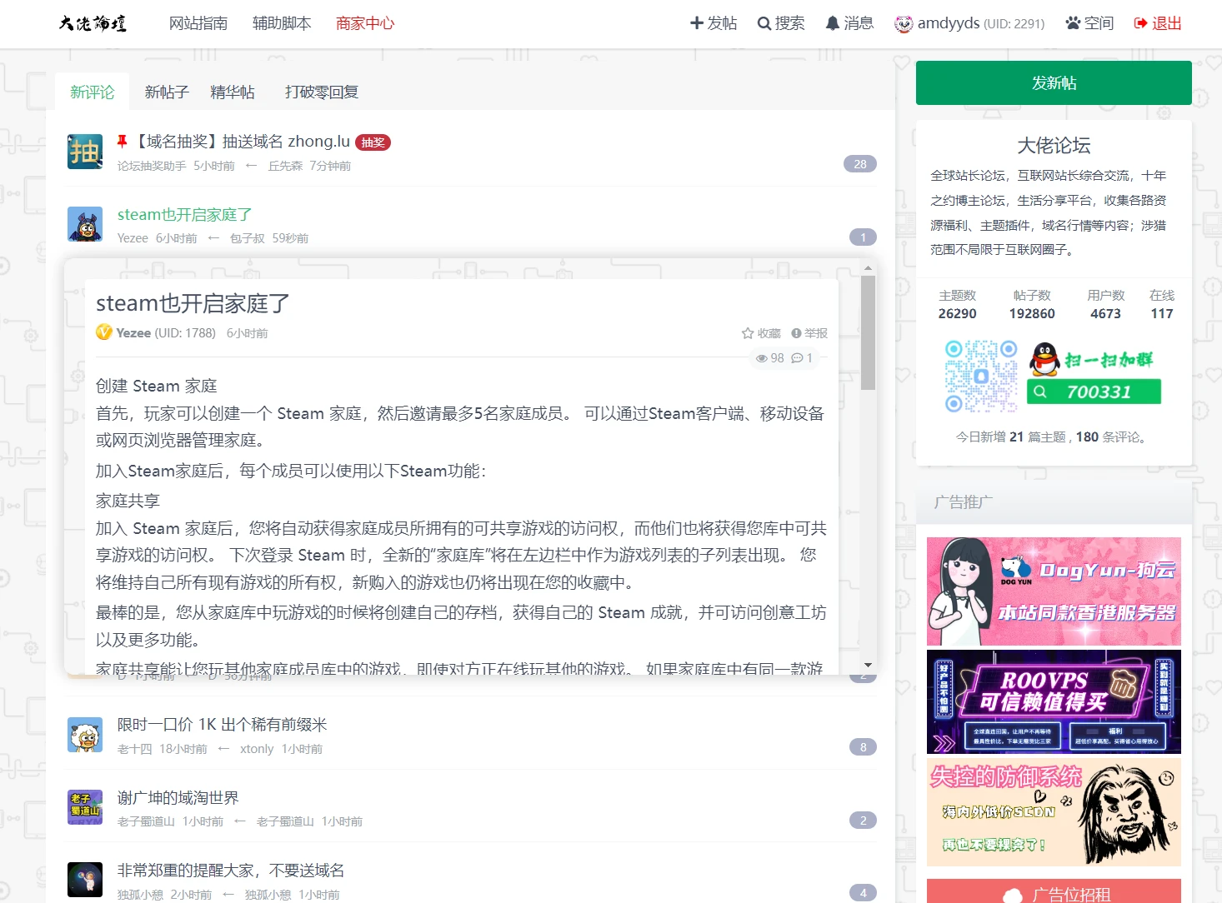Image resolution: width=1222 pixels, height=903 pixels.
Task: Open the post 谢广坤的域淘世界
Action: click(178, 797)
